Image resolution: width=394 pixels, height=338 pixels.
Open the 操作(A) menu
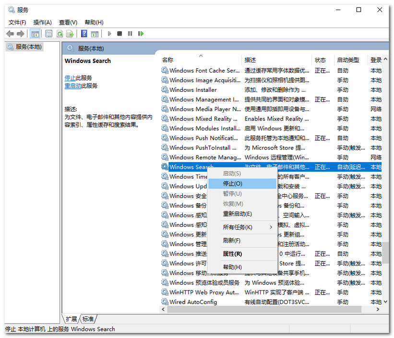click(x=42, y=22)
